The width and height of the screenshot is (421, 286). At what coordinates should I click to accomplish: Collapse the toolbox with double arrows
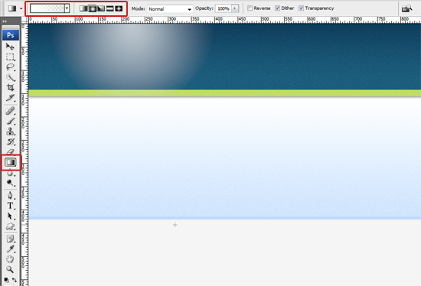pyautogui.click(x=5, y=21)
